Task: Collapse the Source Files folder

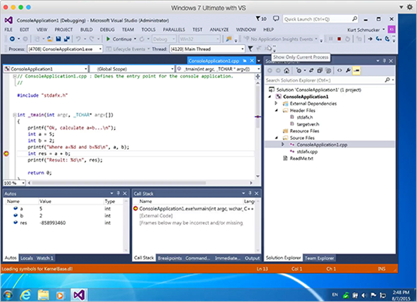Action: coord(276,138)
